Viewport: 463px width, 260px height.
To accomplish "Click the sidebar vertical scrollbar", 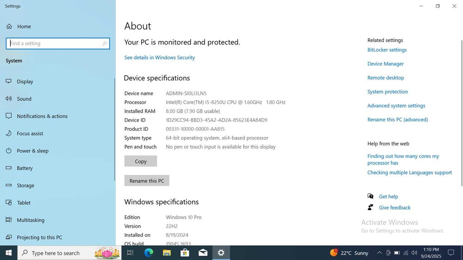I will tap(114, 129).
